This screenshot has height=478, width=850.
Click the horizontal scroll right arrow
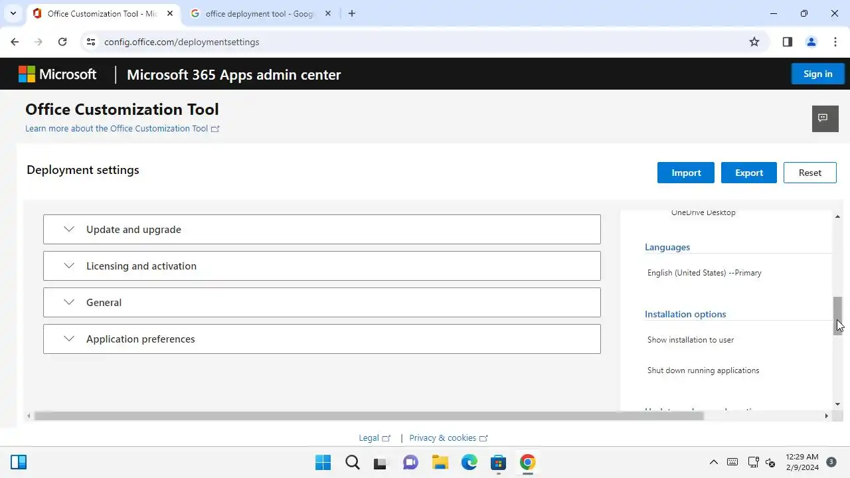click(x=826, y=416)
